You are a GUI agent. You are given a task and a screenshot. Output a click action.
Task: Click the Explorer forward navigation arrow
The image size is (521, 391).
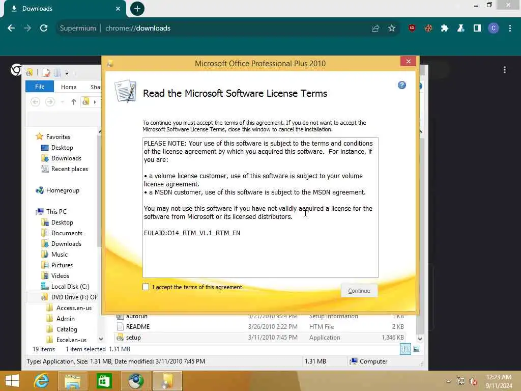50,101
